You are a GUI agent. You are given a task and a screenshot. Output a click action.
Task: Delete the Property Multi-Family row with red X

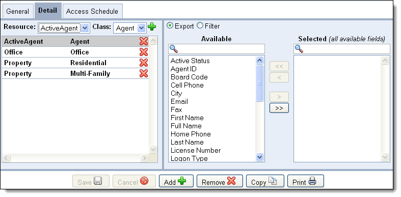[144, 74]
